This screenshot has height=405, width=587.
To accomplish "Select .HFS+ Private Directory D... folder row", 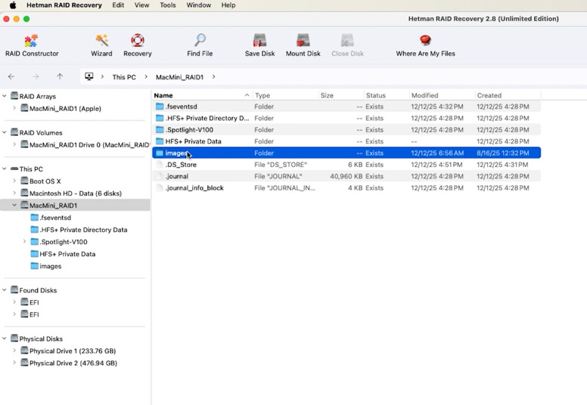I will [346, 118].
